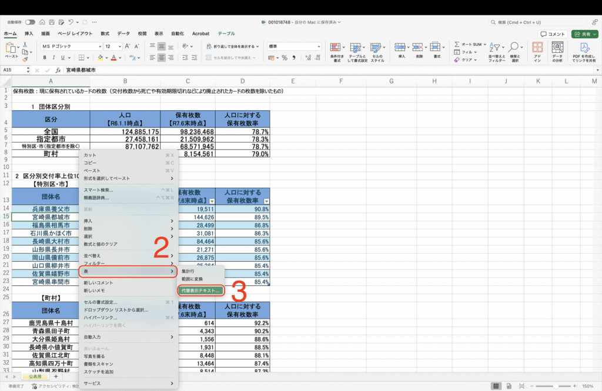Toggle Italic formatting

point(53,58)
